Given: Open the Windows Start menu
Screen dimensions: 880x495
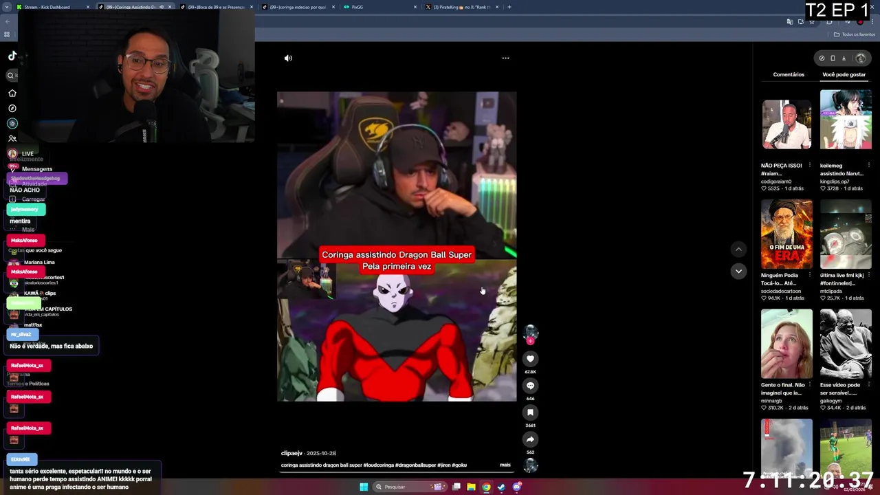Looking at the screenshot, I should coord(364,487).
